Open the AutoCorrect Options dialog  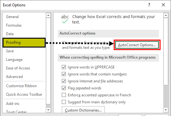(137, 45)
